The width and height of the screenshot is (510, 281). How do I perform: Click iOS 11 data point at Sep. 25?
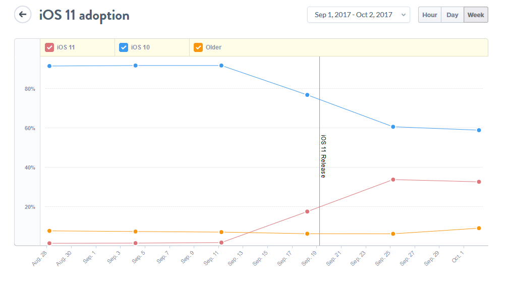tap(393, 180)
